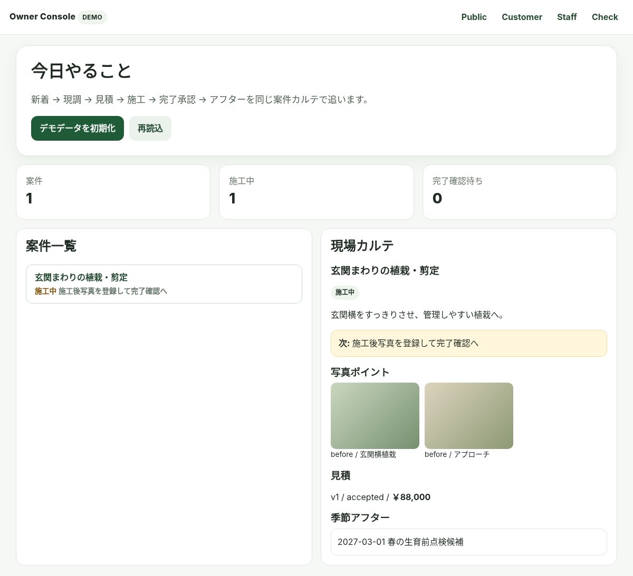633x576 pixels.
Task: Click the 季節アフター section heading
Action: coord(360,518)
